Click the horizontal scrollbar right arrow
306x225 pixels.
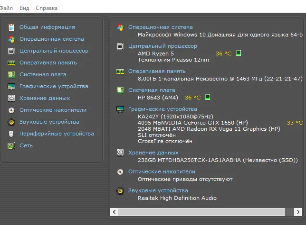tap(298, 212)
